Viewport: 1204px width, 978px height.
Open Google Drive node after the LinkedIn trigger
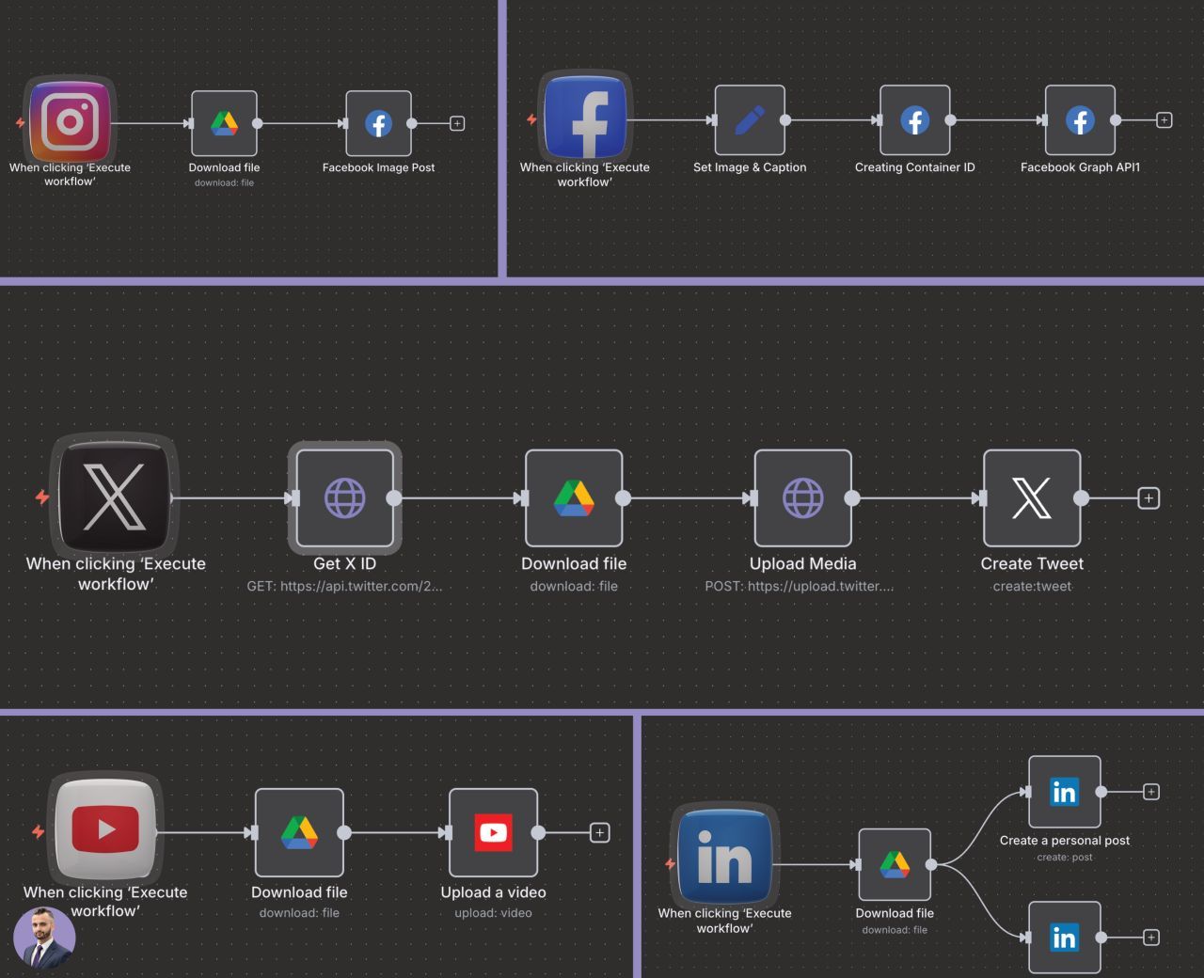(895, 864)
